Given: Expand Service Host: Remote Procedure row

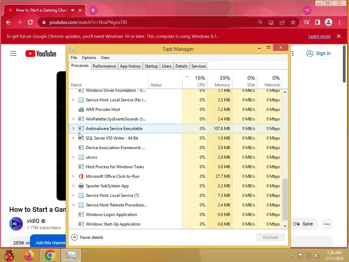Looking at the screenshot, I should (x=74, y=205).
